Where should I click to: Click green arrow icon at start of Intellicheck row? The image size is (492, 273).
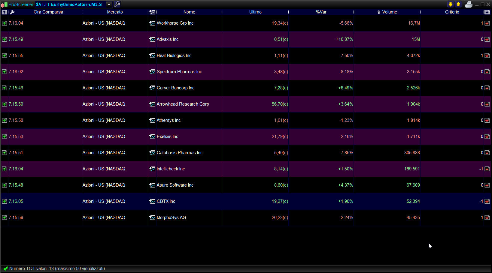(x=5, y=169)
